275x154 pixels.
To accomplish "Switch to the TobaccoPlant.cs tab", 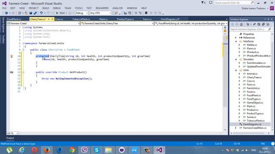I will [81, 19].
